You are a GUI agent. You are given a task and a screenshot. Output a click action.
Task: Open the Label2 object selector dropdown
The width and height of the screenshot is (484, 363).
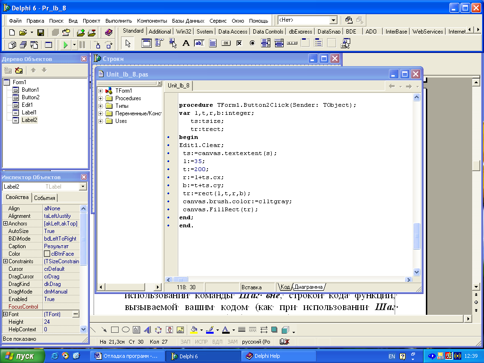[x=82, y=186]
